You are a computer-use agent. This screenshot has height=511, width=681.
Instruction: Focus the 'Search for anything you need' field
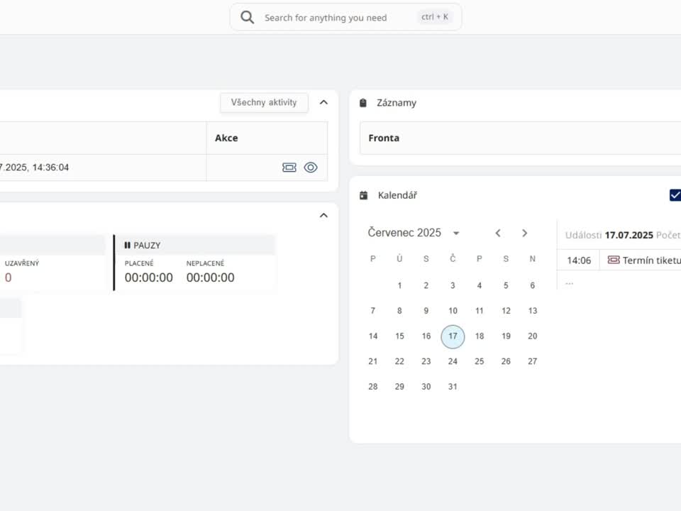345,17
